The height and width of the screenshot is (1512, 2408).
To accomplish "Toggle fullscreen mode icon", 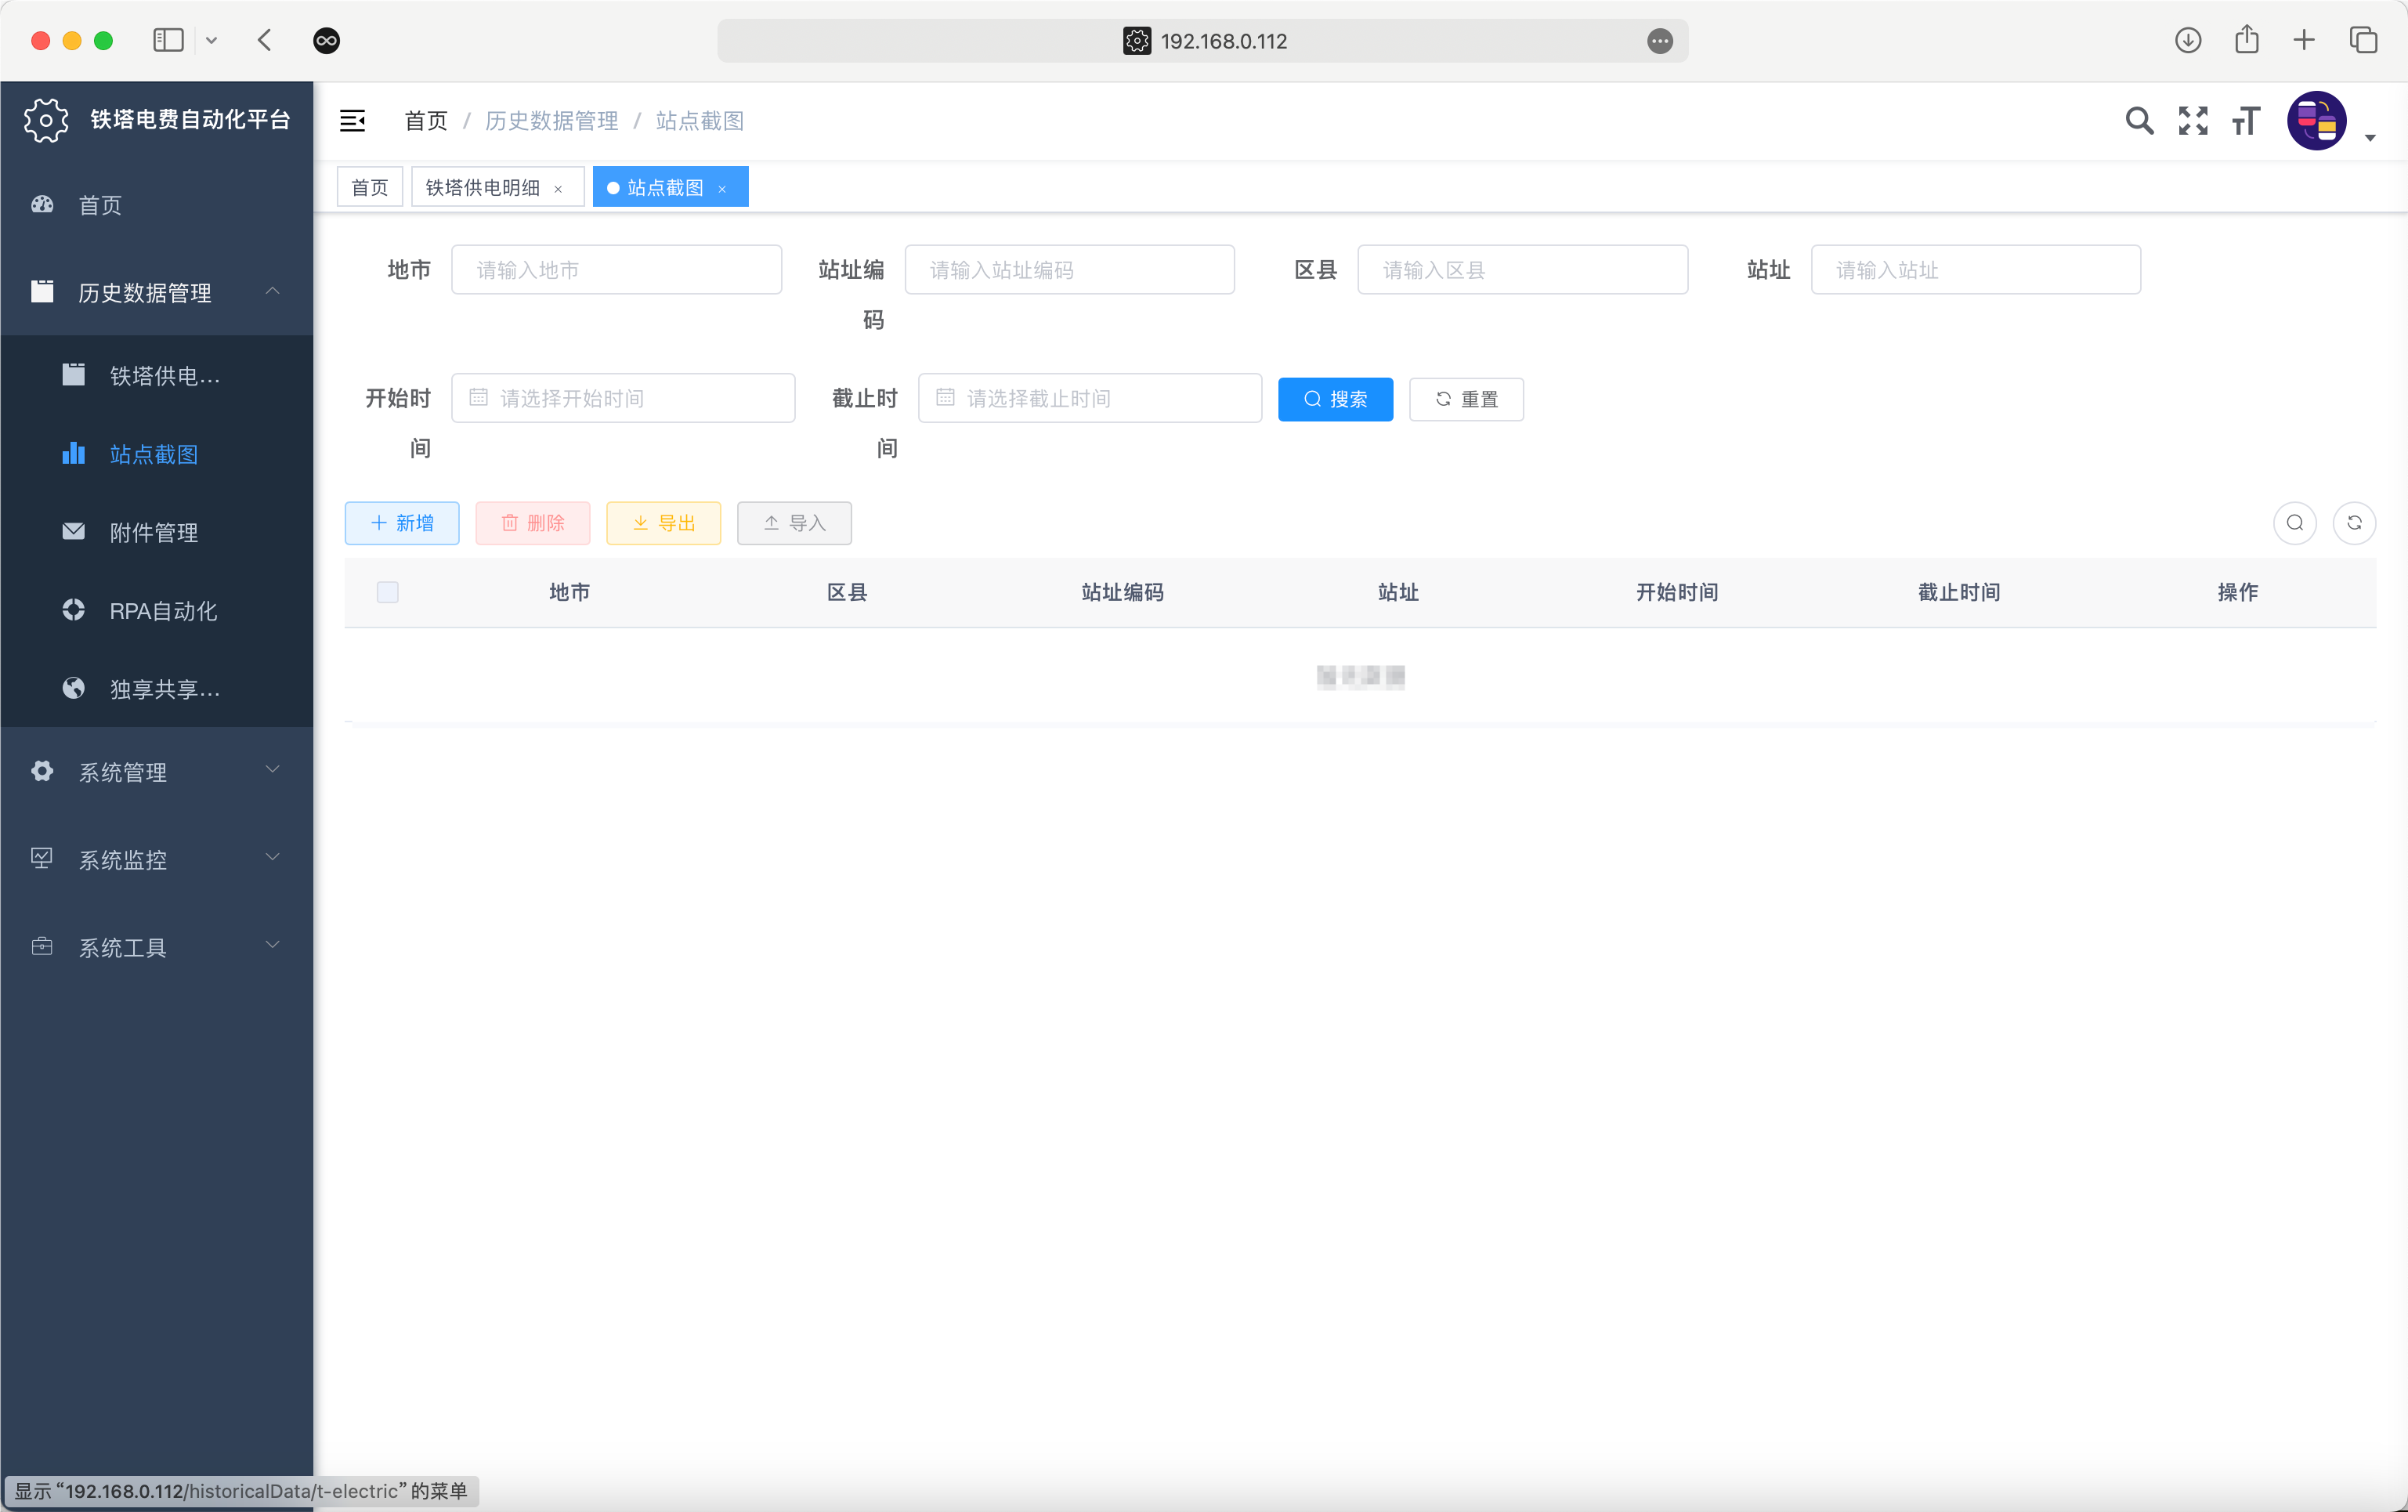I will coord(2192,121).
